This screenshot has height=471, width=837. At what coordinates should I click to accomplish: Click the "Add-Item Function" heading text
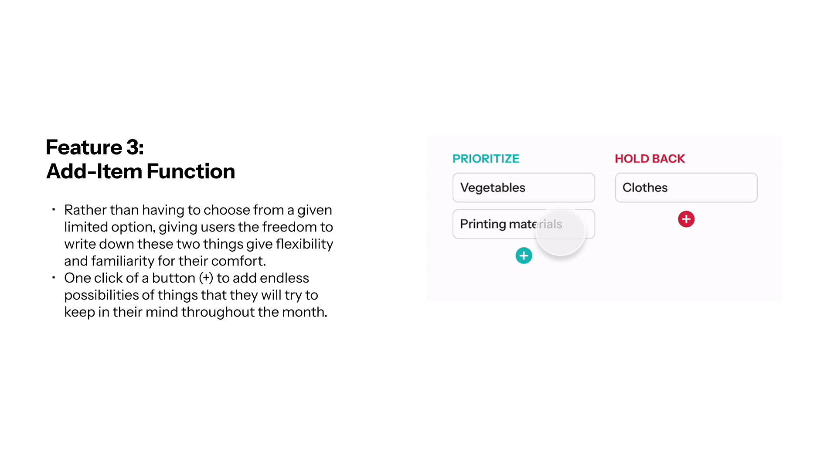click(140, 171)
